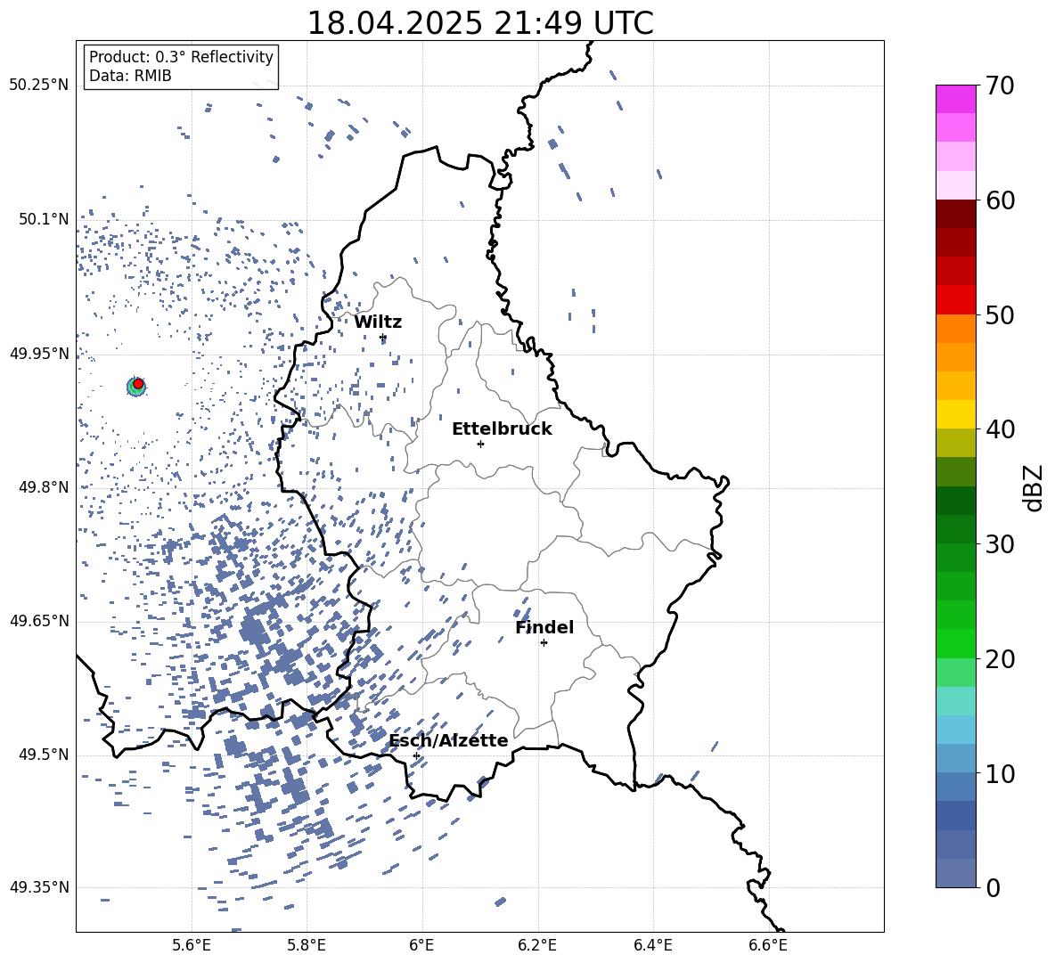
Task: Click the Esch/Alzette station cross marker
Action: [x=416, y=755]
